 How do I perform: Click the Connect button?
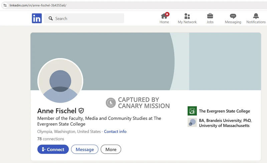(53, 149)
